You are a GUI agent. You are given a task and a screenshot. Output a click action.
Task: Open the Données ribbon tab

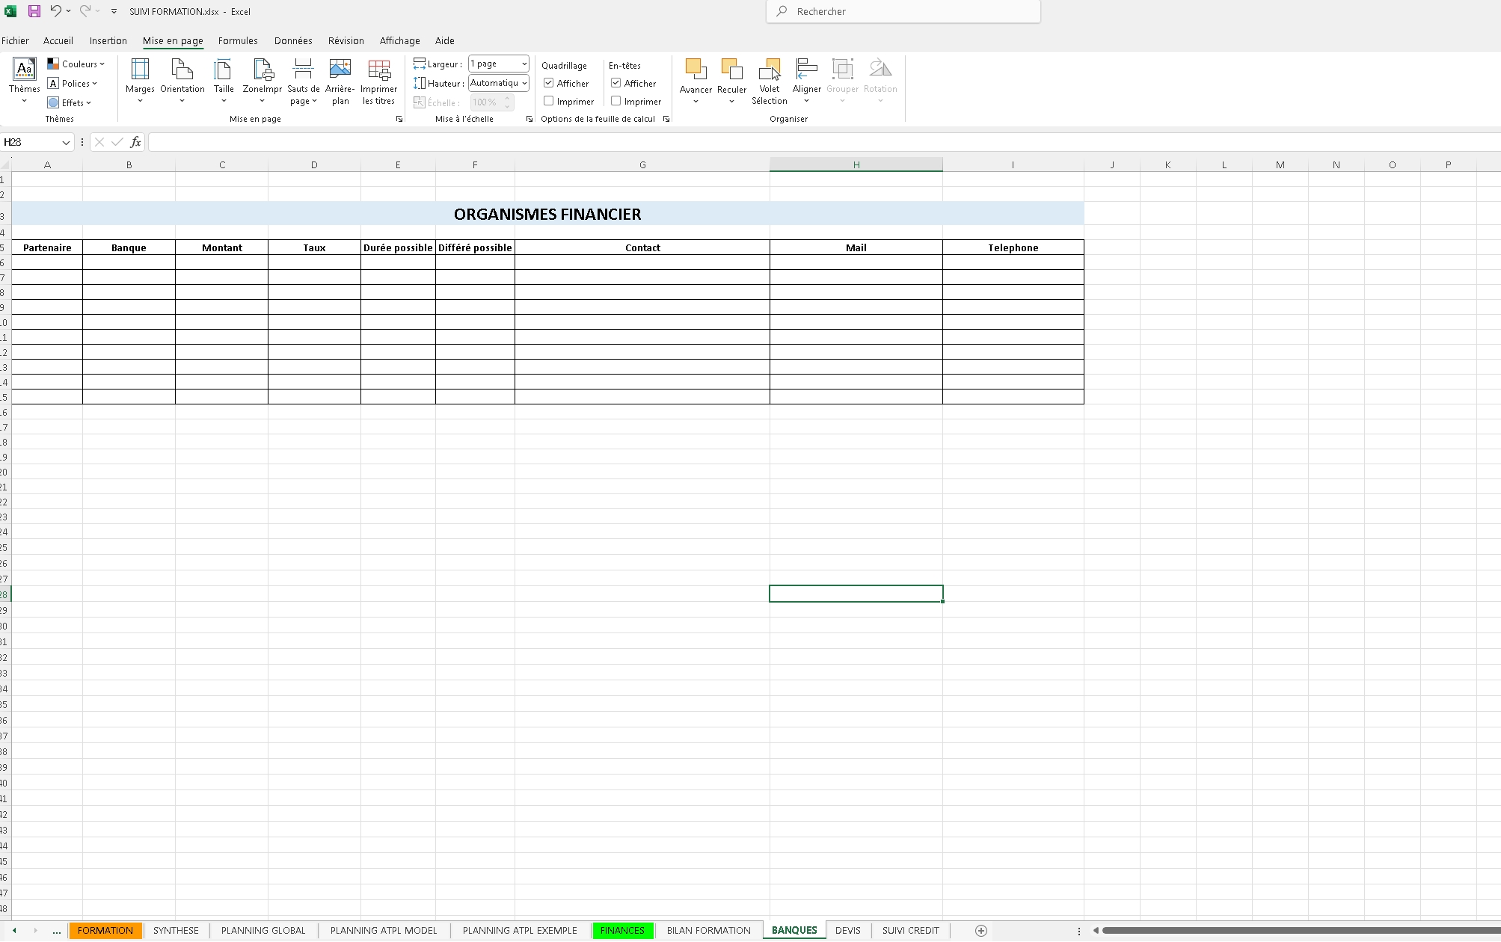(293, 41)
